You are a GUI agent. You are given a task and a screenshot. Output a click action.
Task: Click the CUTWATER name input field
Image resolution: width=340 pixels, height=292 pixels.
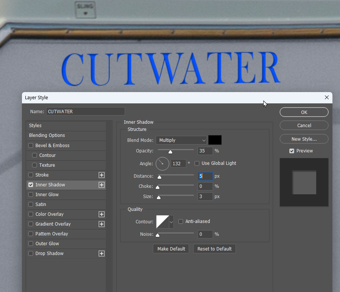[85, 111]
